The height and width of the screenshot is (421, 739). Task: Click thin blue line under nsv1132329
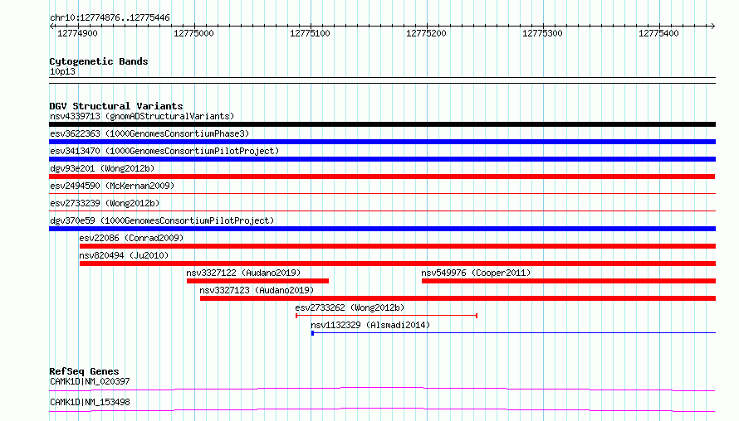(x=514, y=333)
